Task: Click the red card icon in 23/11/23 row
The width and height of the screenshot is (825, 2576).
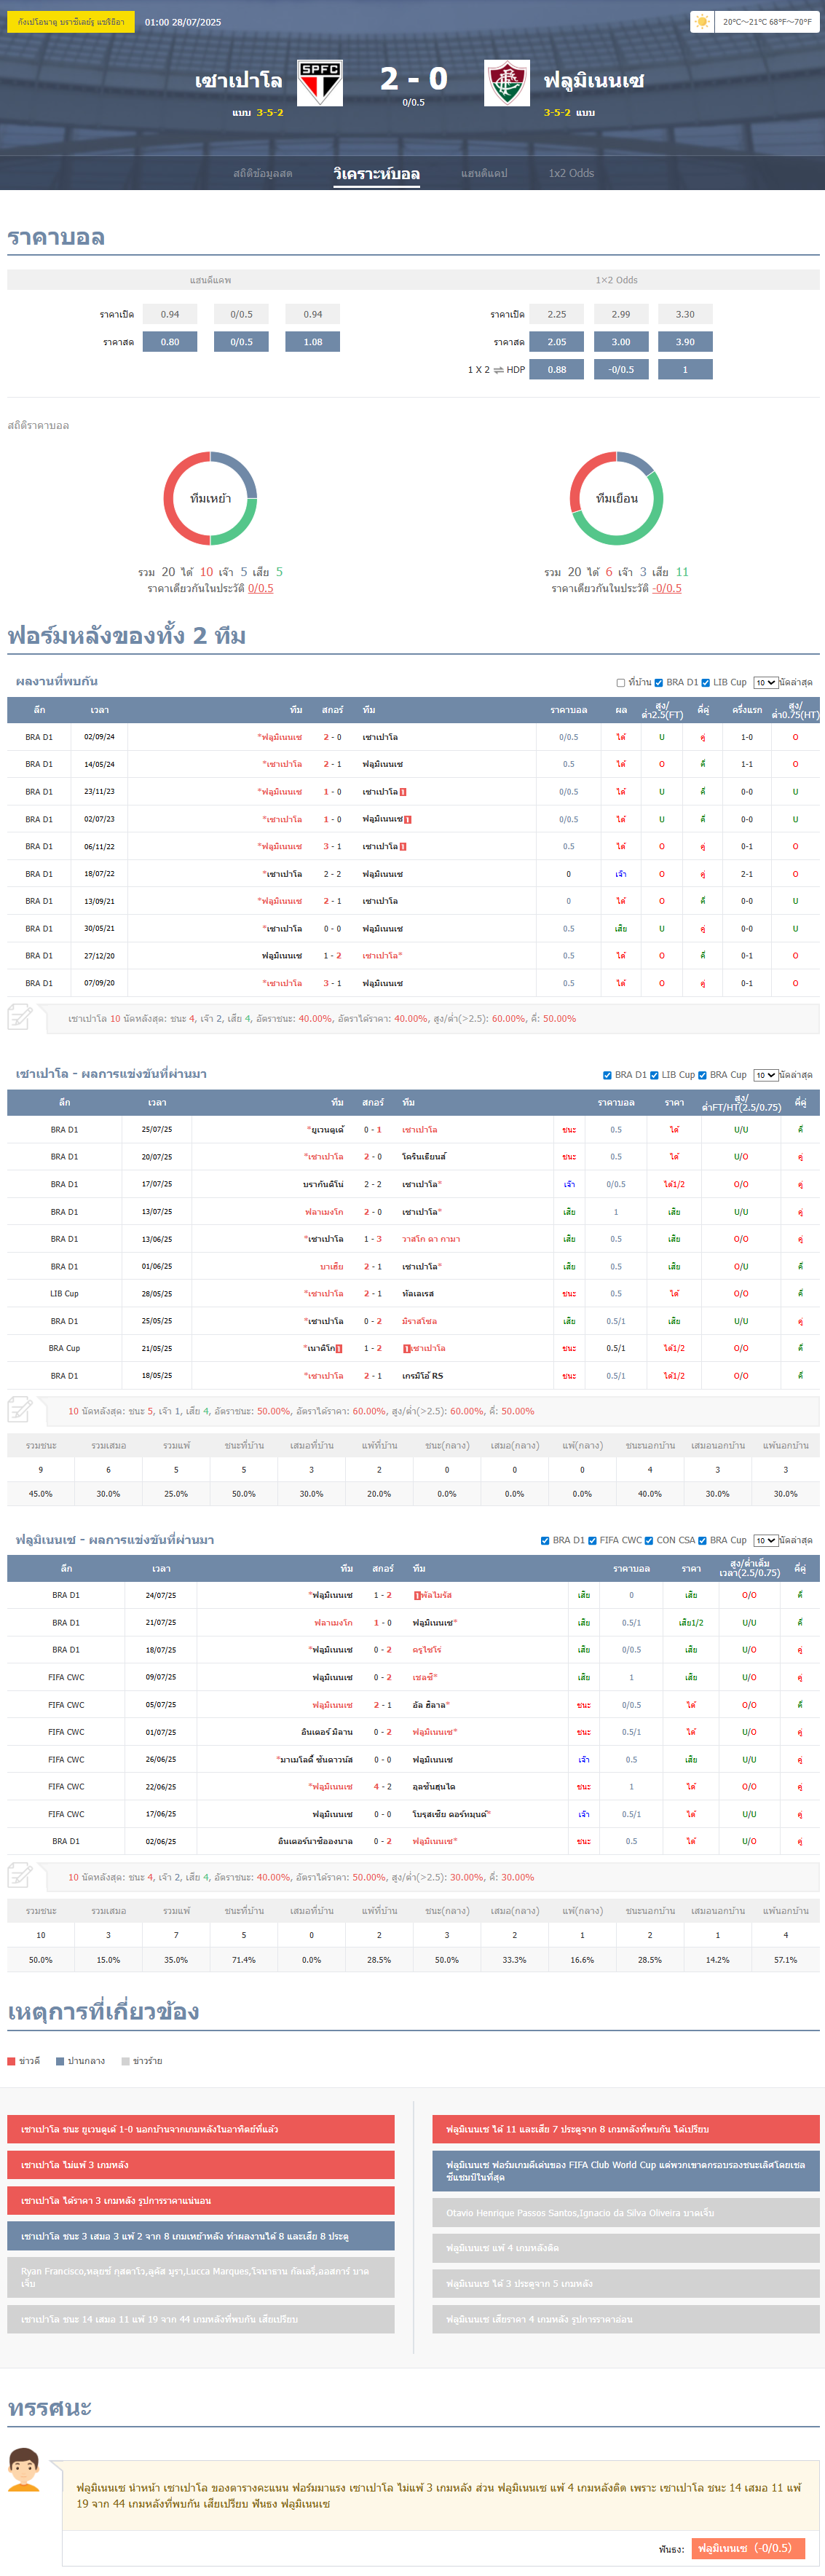Action: click(403, 792)
